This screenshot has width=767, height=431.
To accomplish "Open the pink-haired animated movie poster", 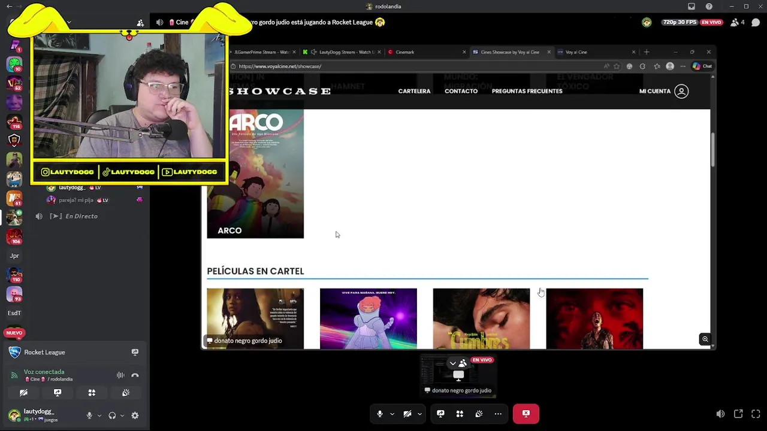I will 369,318.
